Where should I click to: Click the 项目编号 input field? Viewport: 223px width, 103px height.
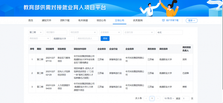pos(56,32)
